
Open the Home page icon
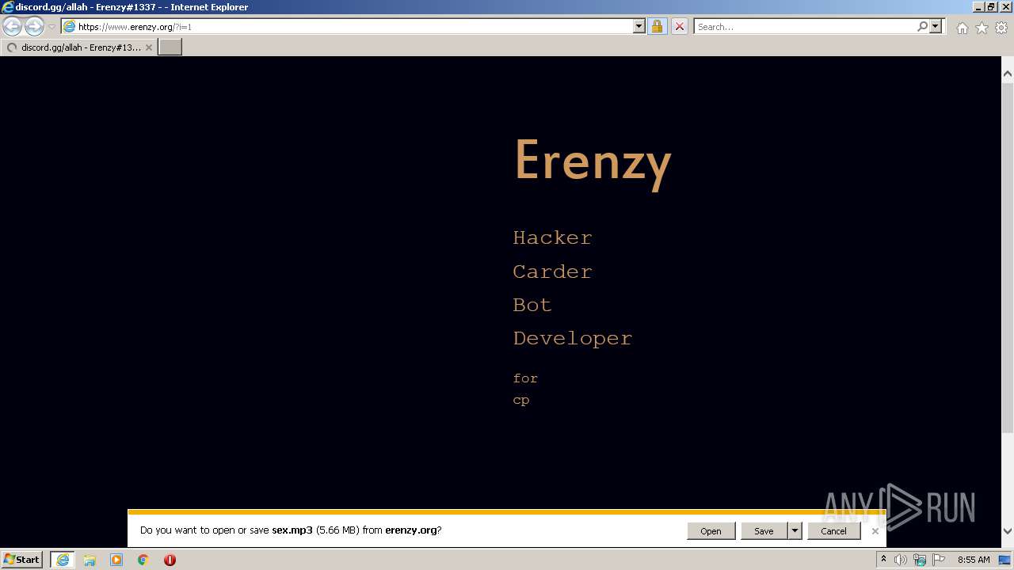coord(962,28)
